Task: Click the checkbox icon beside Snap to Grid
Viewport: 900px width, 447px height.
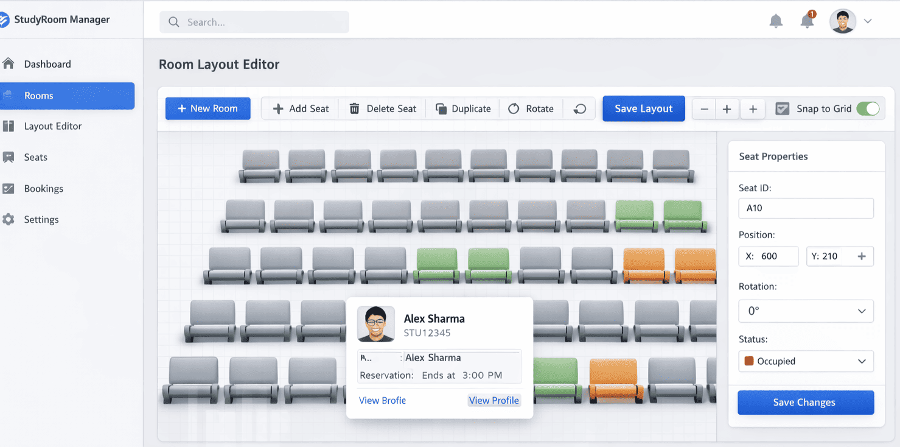Action: click(783, 108)
